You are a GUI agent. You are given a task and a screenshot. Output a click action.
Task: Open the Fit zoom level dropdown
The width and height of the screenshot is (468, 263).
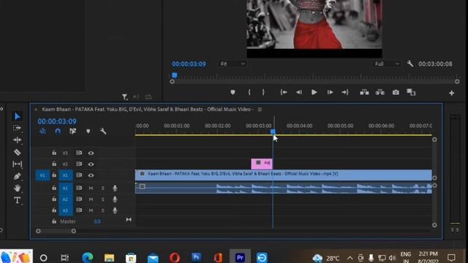pyautogui.click(x=233, y=64)
